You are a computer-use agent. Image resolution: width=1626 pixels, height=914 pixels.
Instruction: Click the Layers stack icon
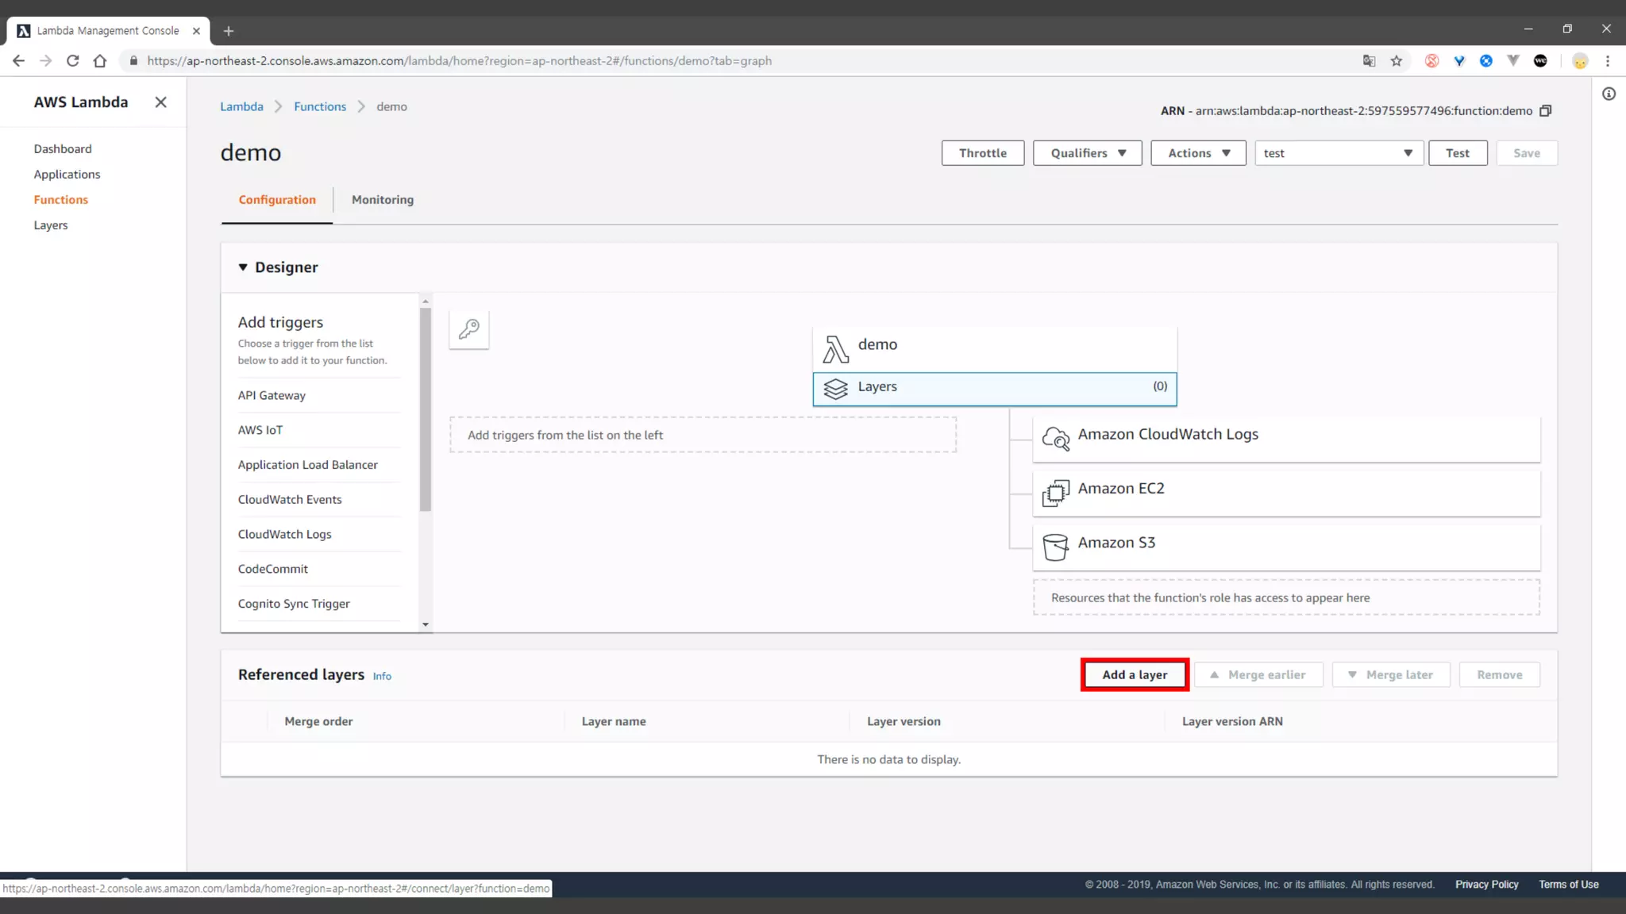[x=835, y=389]
